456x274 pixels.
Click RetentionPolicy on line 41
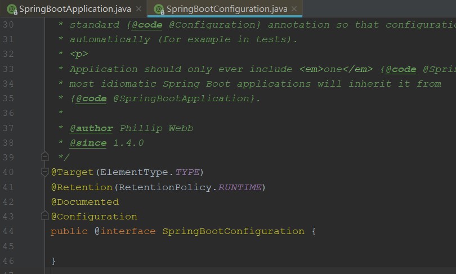[165, 187]
